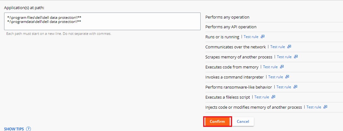Follow 'Test rule' link for 'Communicates over the network'
The width and height of the screenshot is (343, 131).
[277, 47]
